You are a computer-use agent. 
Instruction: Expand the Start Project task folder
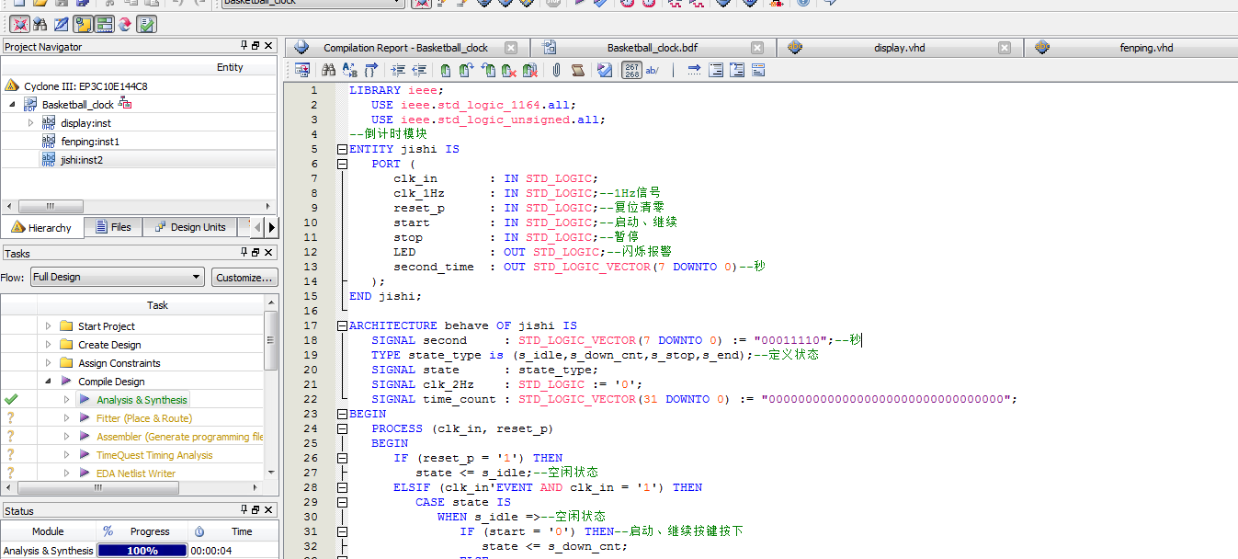(x=48, y=326)
